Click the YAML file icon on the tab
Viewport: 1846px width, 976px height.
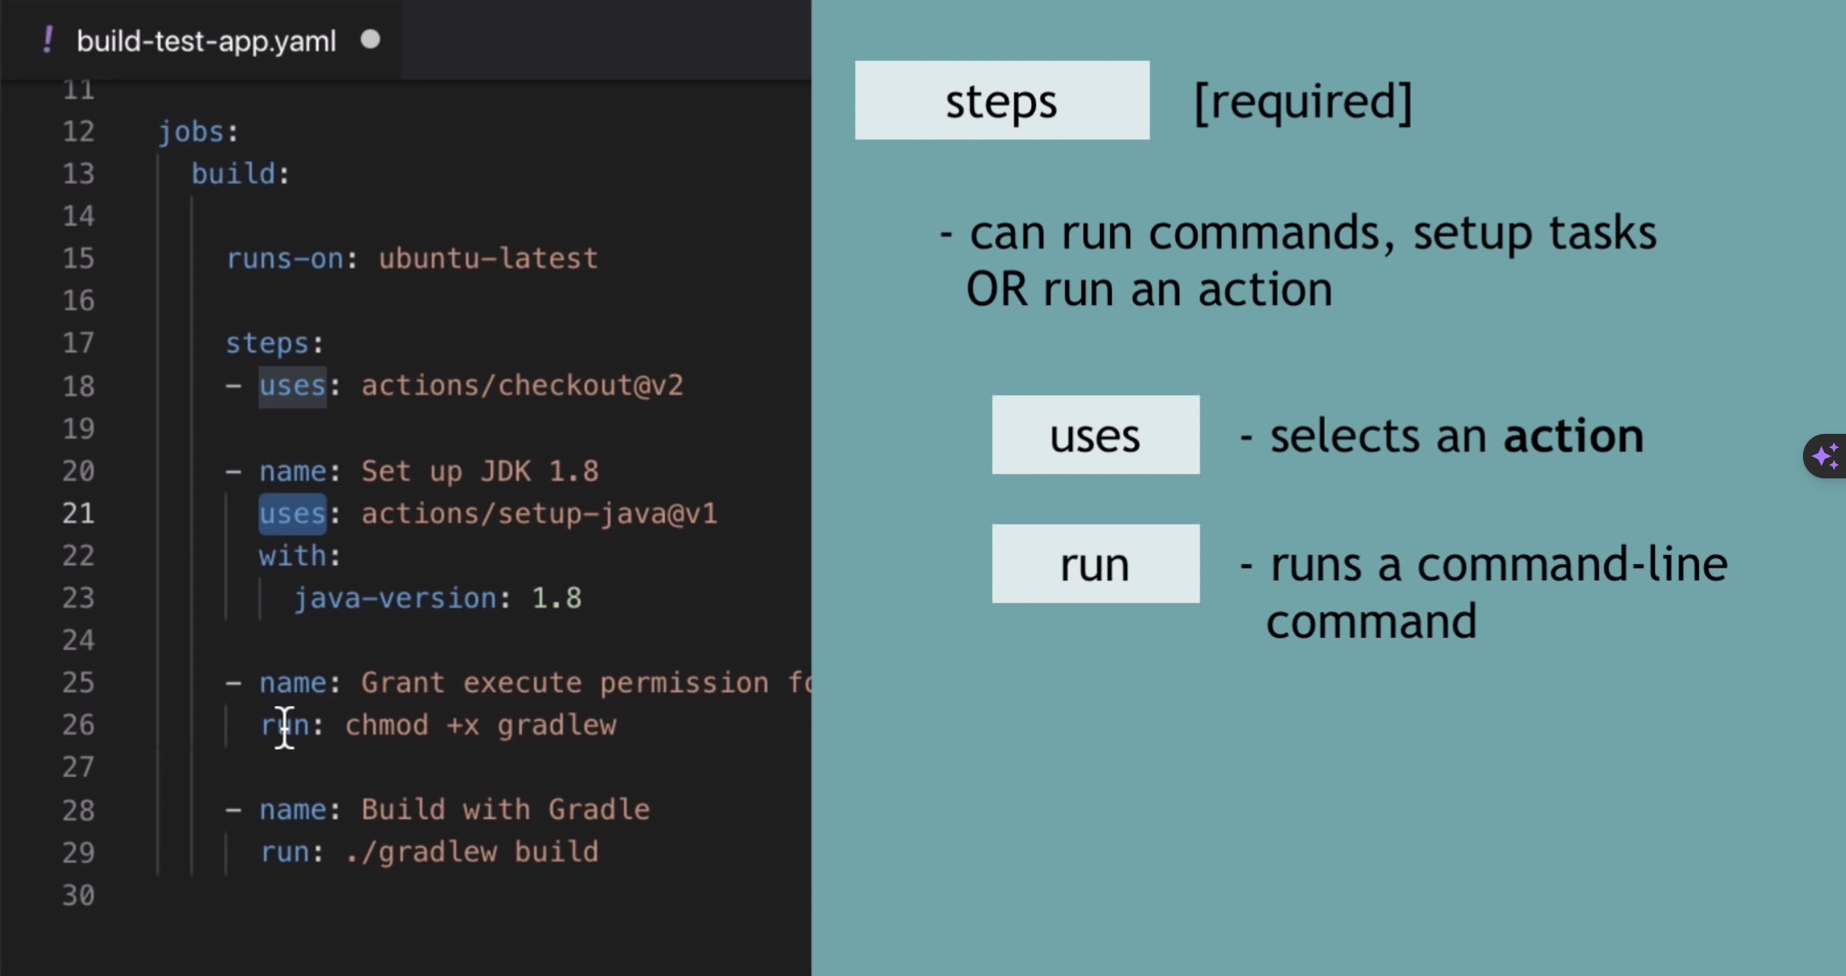coord(48,40)
